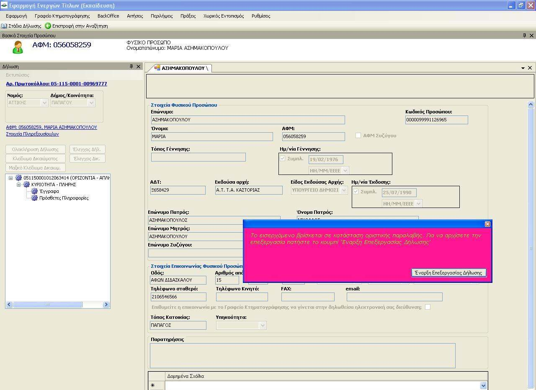Collapse the ΚΥΡΙΟΤΗΤΑ - ΠΛΗΡΗΣ tree node

point(18,185)
